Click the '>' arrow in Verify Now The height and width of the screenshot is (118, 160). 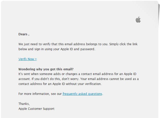36,59
